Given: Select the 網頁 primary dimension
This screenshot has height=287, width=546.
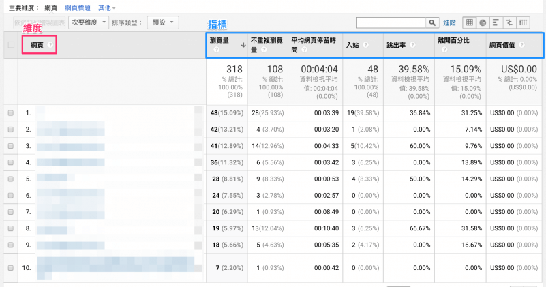Looking at the screenshot, I should coord(50,7).
